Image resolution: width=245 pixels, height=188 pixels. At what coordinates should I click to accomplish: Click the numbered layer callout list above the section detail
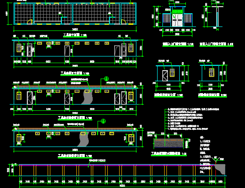pyautogui.click(x=193, y=119)
